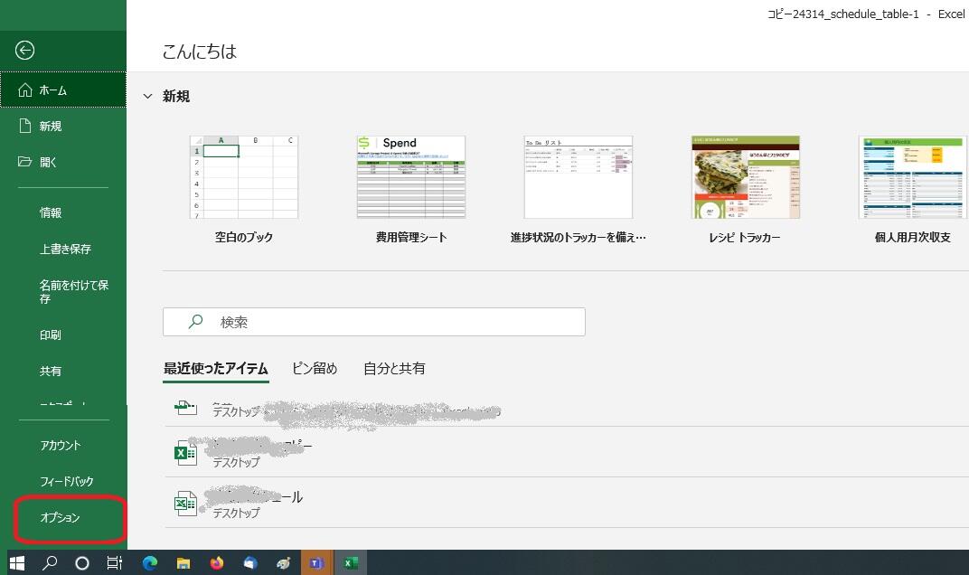969x575 pixels.
Task: Open the アカウント page
Action: [x=61, y=446]
